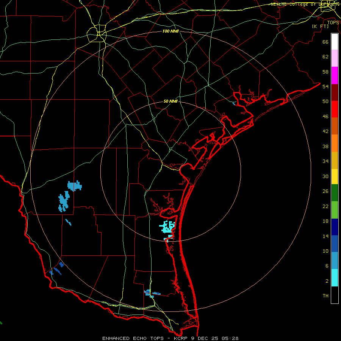Pick the cyan swatch near the legend bottom
341x341 pixels.
[x=335, y=278]
